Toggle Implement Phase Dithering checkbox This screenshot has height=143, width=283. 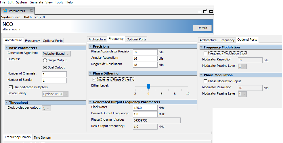(x=94, y=79)
